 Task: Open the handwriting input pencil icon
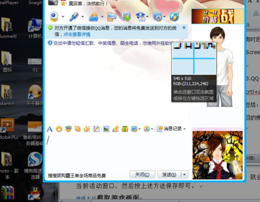tap(96, 129)
